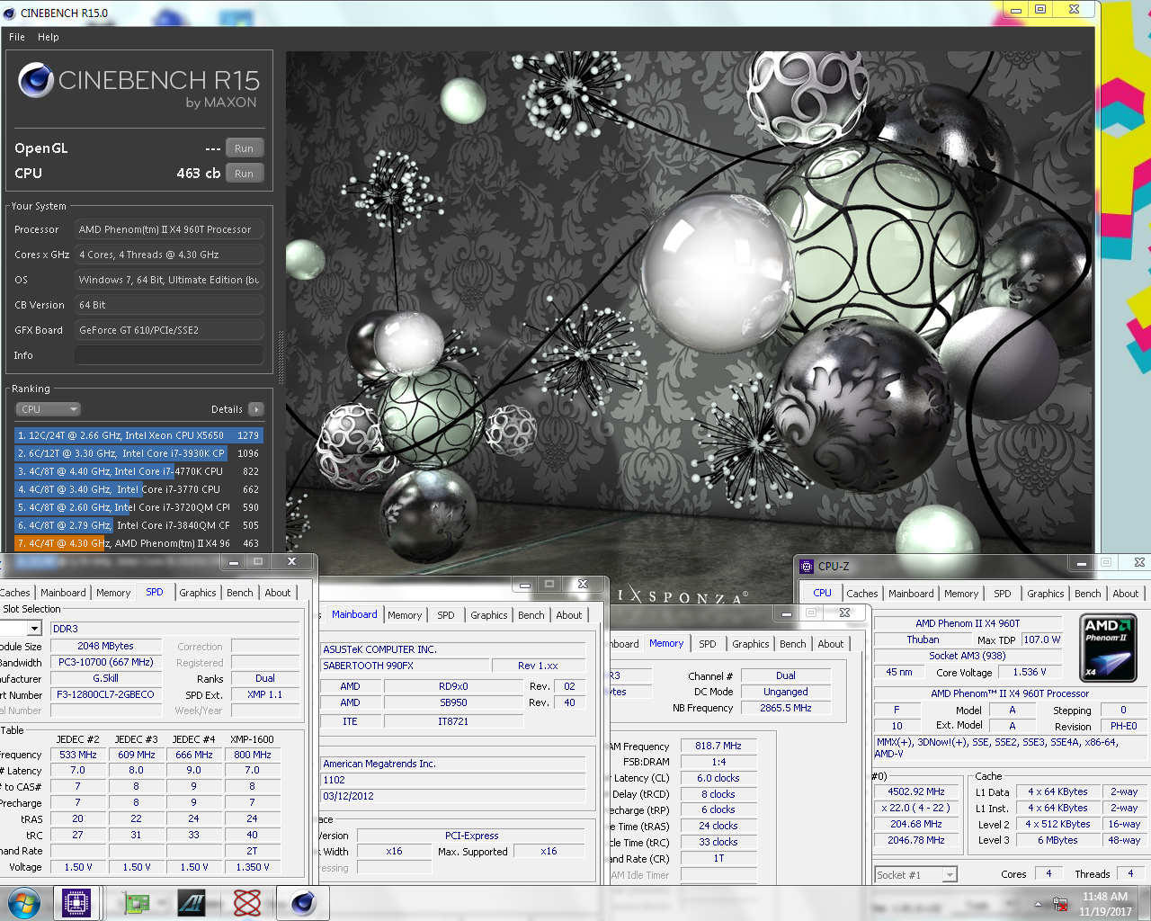The width and height of the screenshot is (1151, 921).
Task: Select ranking row Intel Core i7-3770
Action: tap(138, 489)
